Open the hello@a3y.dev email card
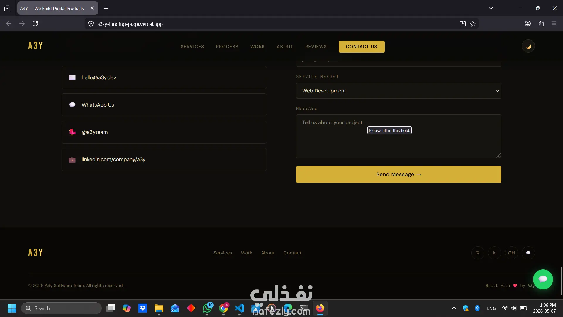Screen dimensions: 563x317 tap(164, 77)
